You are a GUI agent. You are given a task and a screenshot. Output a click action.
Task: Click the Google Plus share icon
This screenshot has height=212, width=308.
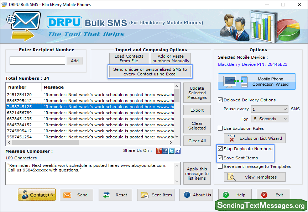[x=159, y=151]
